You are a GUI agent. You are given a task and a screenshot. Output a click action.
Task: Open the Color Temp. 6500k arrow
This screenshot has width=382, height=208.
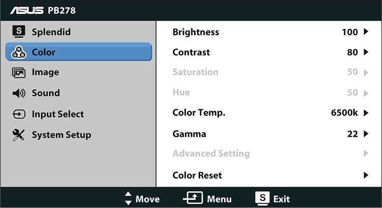pyautogui.click(x=366, y=113)
